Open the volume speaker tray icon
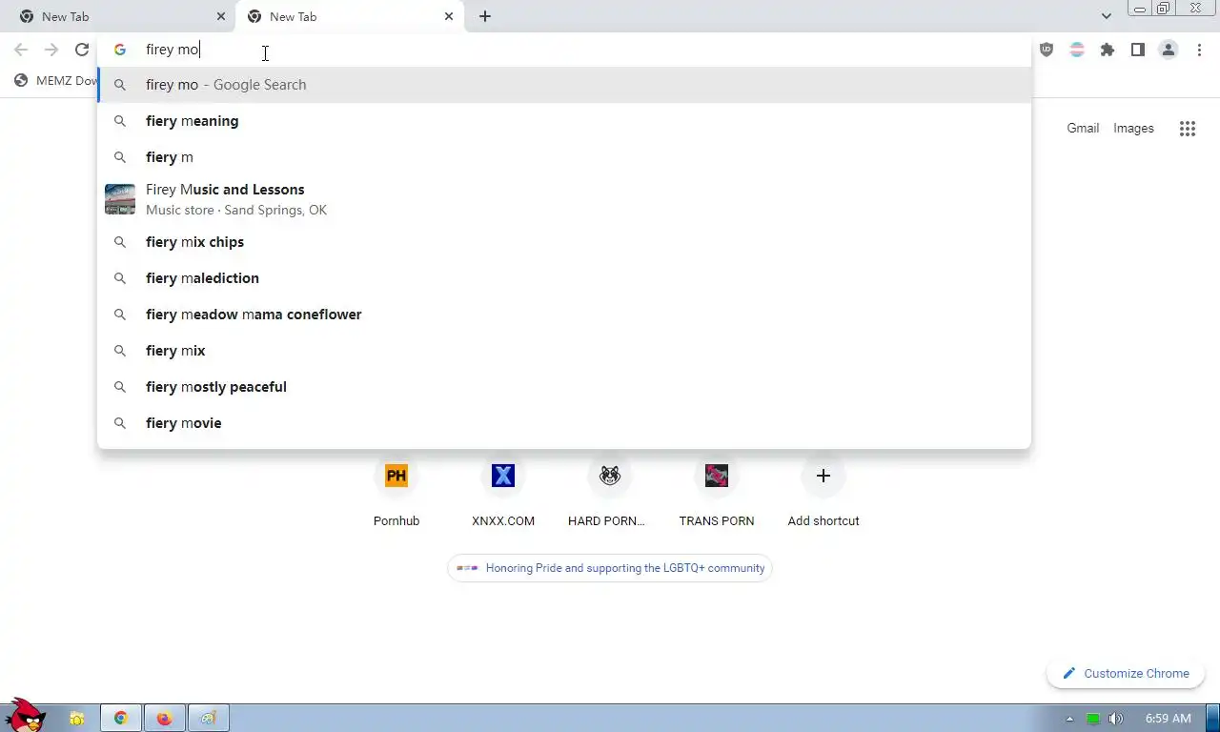This screenshot has width=1220, height=732. [x=1116, y=719]
